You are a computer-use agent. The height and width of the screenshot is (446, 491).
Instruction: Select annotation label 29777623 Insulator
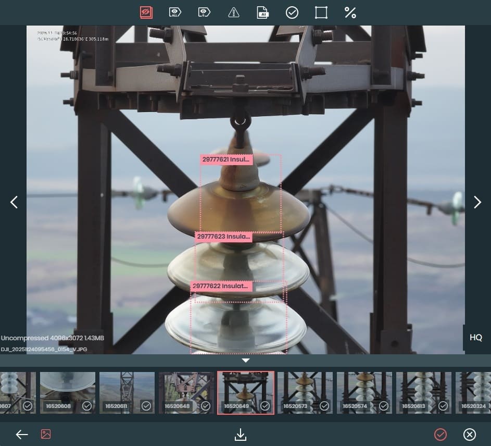click(223, 237)
